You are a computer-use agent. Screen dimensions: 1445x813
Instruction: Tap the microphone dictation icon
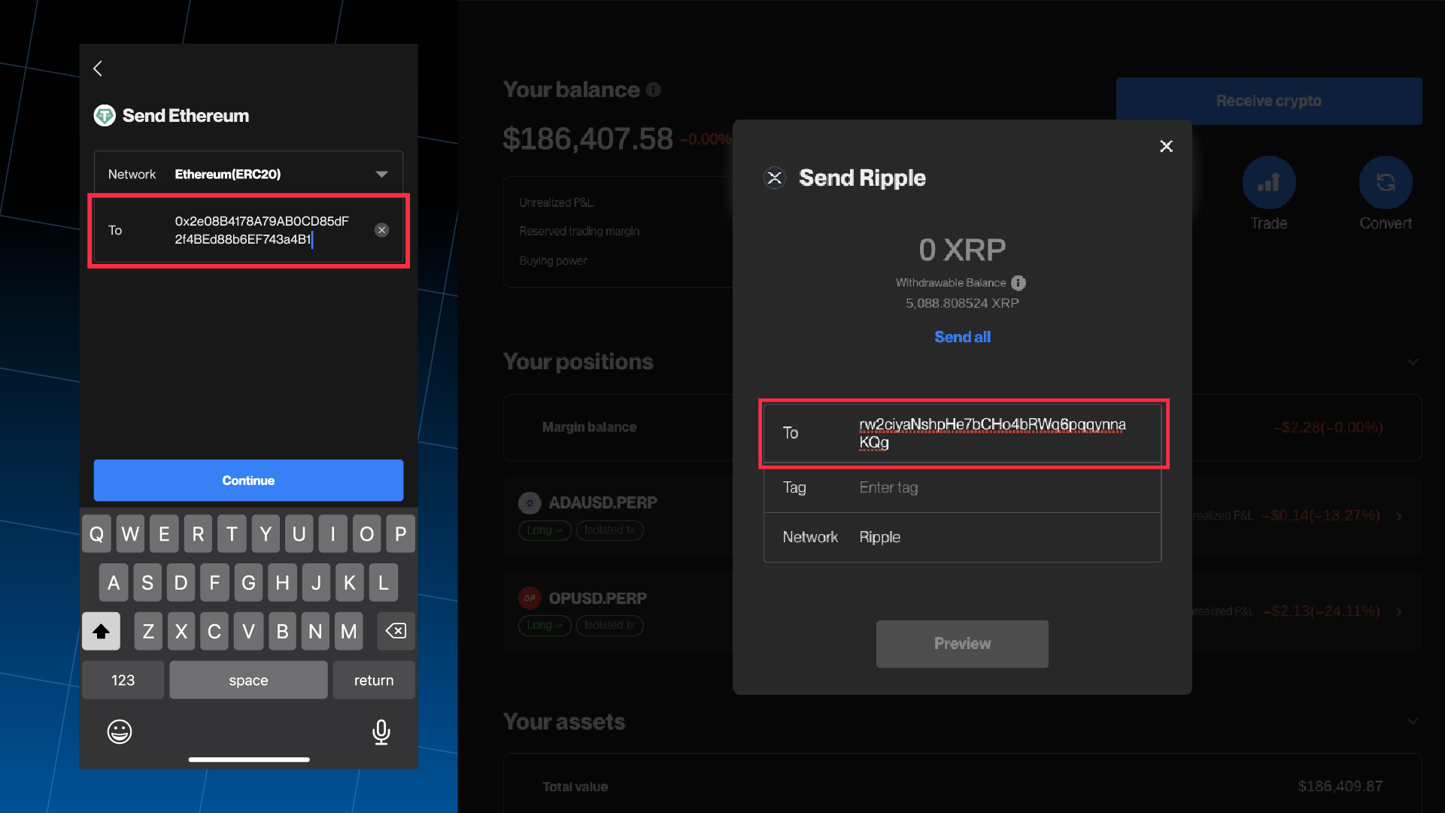(381, 732)
